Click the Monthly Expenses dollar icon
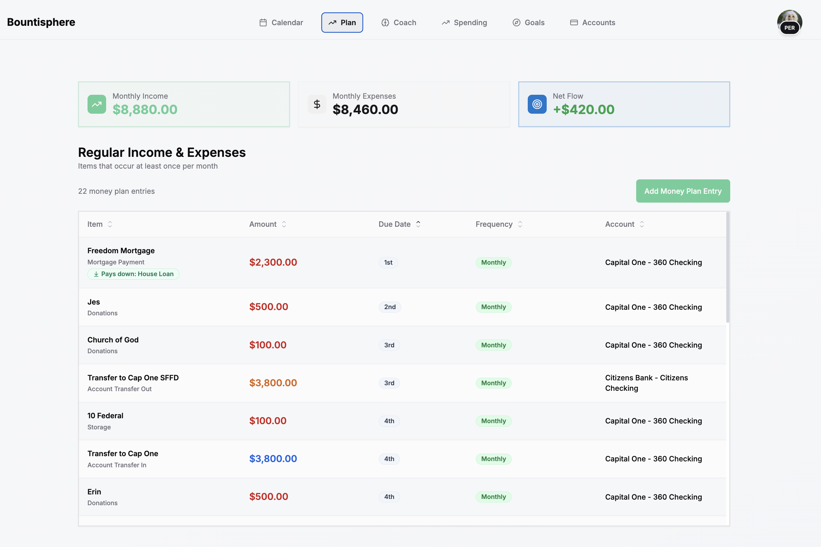Viewport: 821px width, 547px height. point(316,104)
